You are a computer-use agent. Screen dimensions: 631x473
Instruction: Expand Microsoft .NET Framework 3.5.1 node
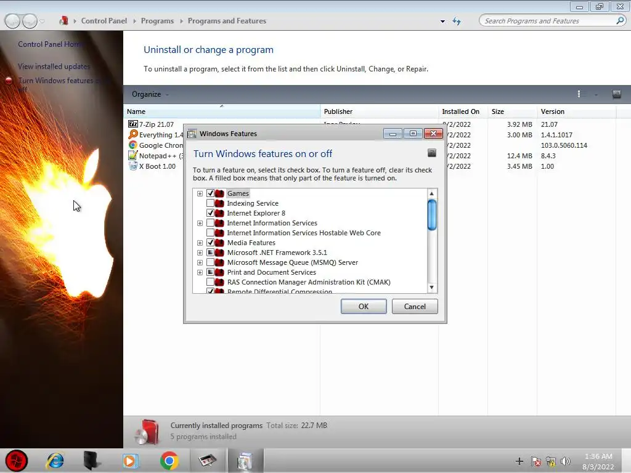click(200, 253)
